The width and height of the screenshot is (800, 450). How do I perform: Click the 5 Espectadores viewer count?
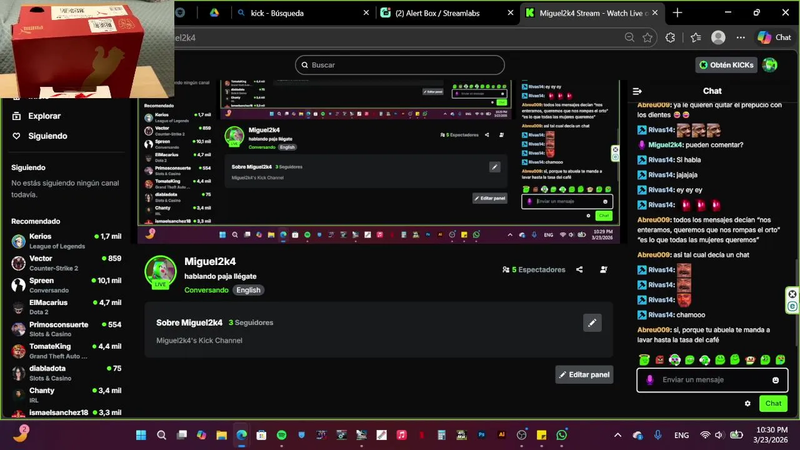pos(534,270)
